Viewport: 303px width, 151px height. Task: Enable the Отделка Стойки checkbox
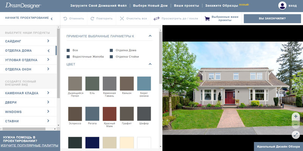coord(111,57)
